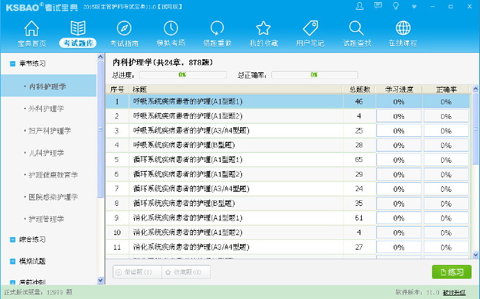Expand the 综合练习 tree section
The height and width of the screenshot is (299, 480).
tap(13, 240)
